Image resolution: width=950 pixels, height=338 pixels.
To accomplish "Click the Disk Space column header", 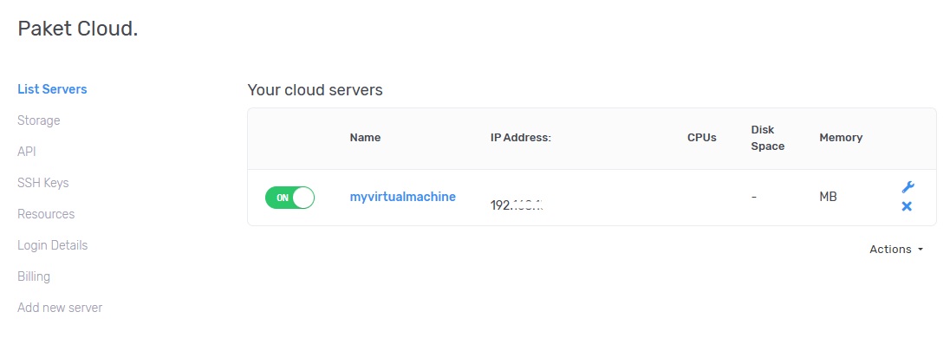I will [x=768, y=138].
